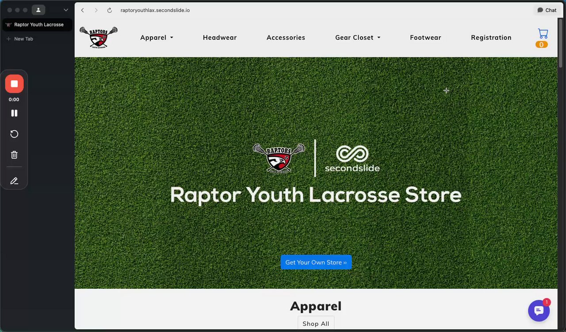Image resolution: width=566 pixels, height=332 pixels.
Task: Open the Chat panel button
Action: pos(547,10)
